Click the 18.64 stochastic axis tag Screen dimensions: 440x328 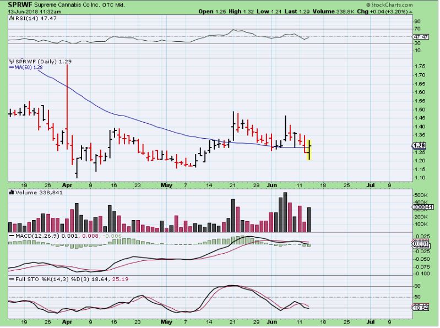pos(421,308)
